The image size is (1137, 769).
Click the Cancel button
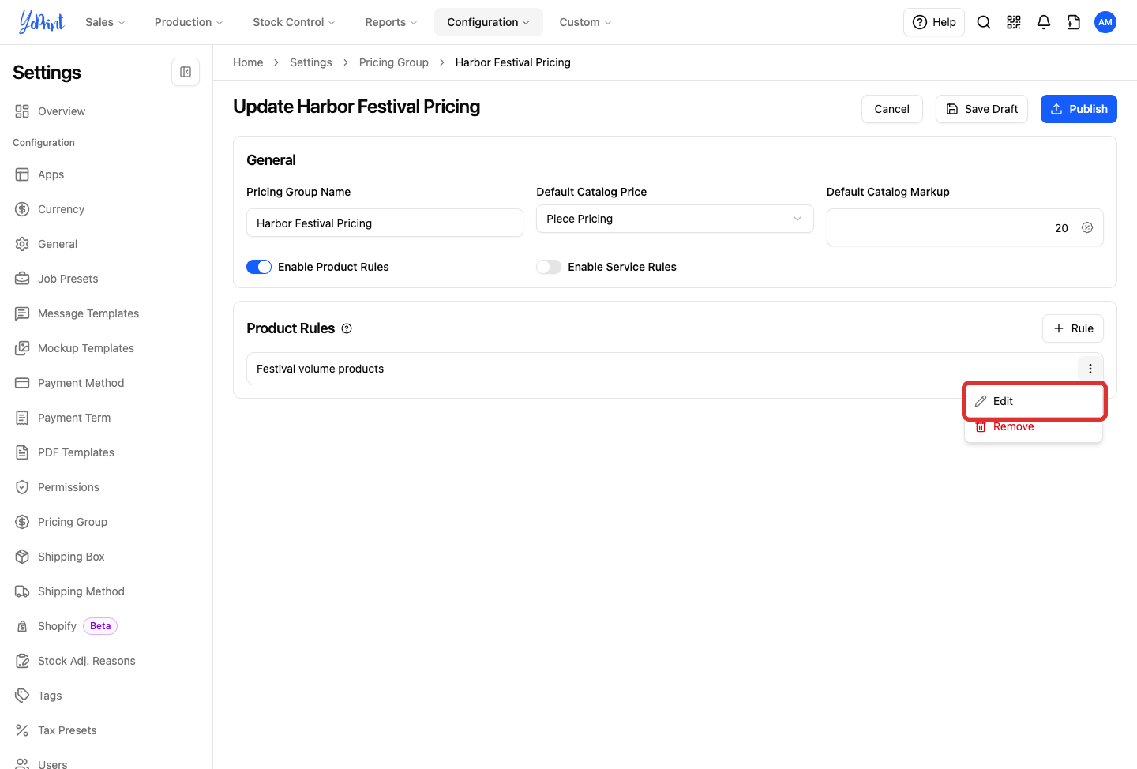click(x=892, y=109)
